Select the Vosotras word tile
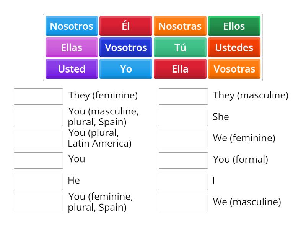 (x=234, y=69)
